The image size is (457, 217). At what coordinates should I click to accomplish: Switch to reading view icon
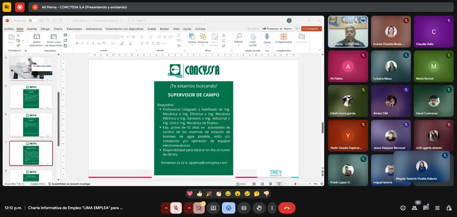click(270, 184)
